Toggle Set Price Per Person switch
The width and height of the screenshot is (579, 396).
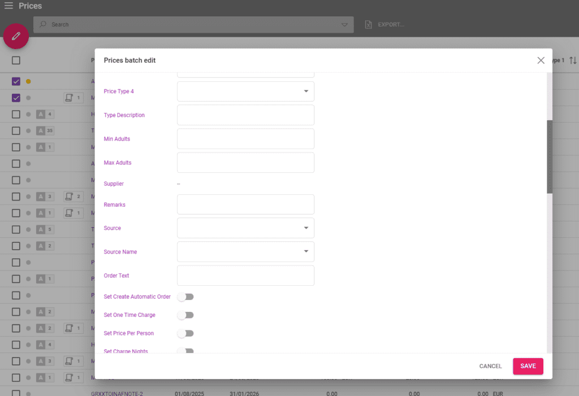pos(185,333)
